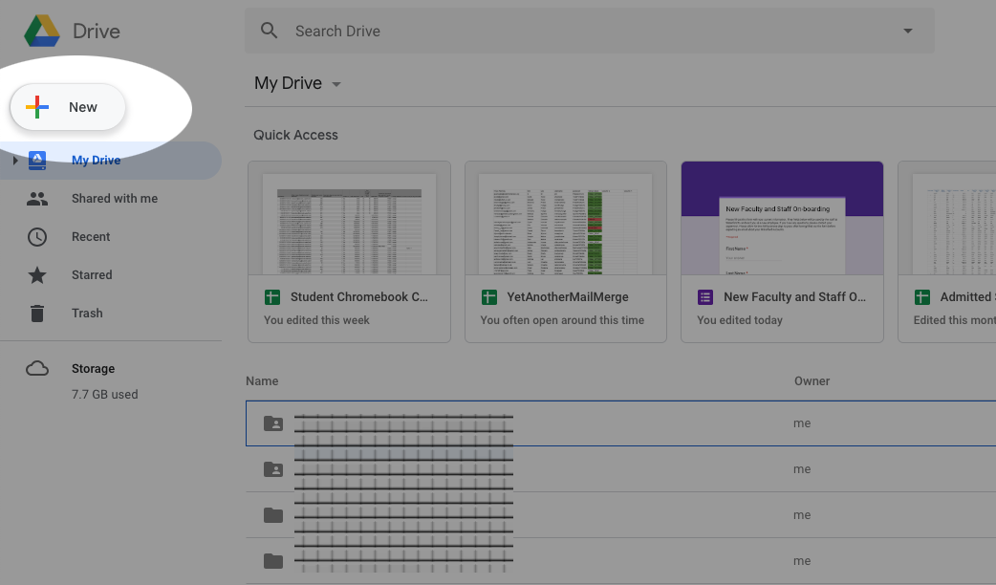
Task: Sort files by the Name column header
Action: tap(262, 380)
